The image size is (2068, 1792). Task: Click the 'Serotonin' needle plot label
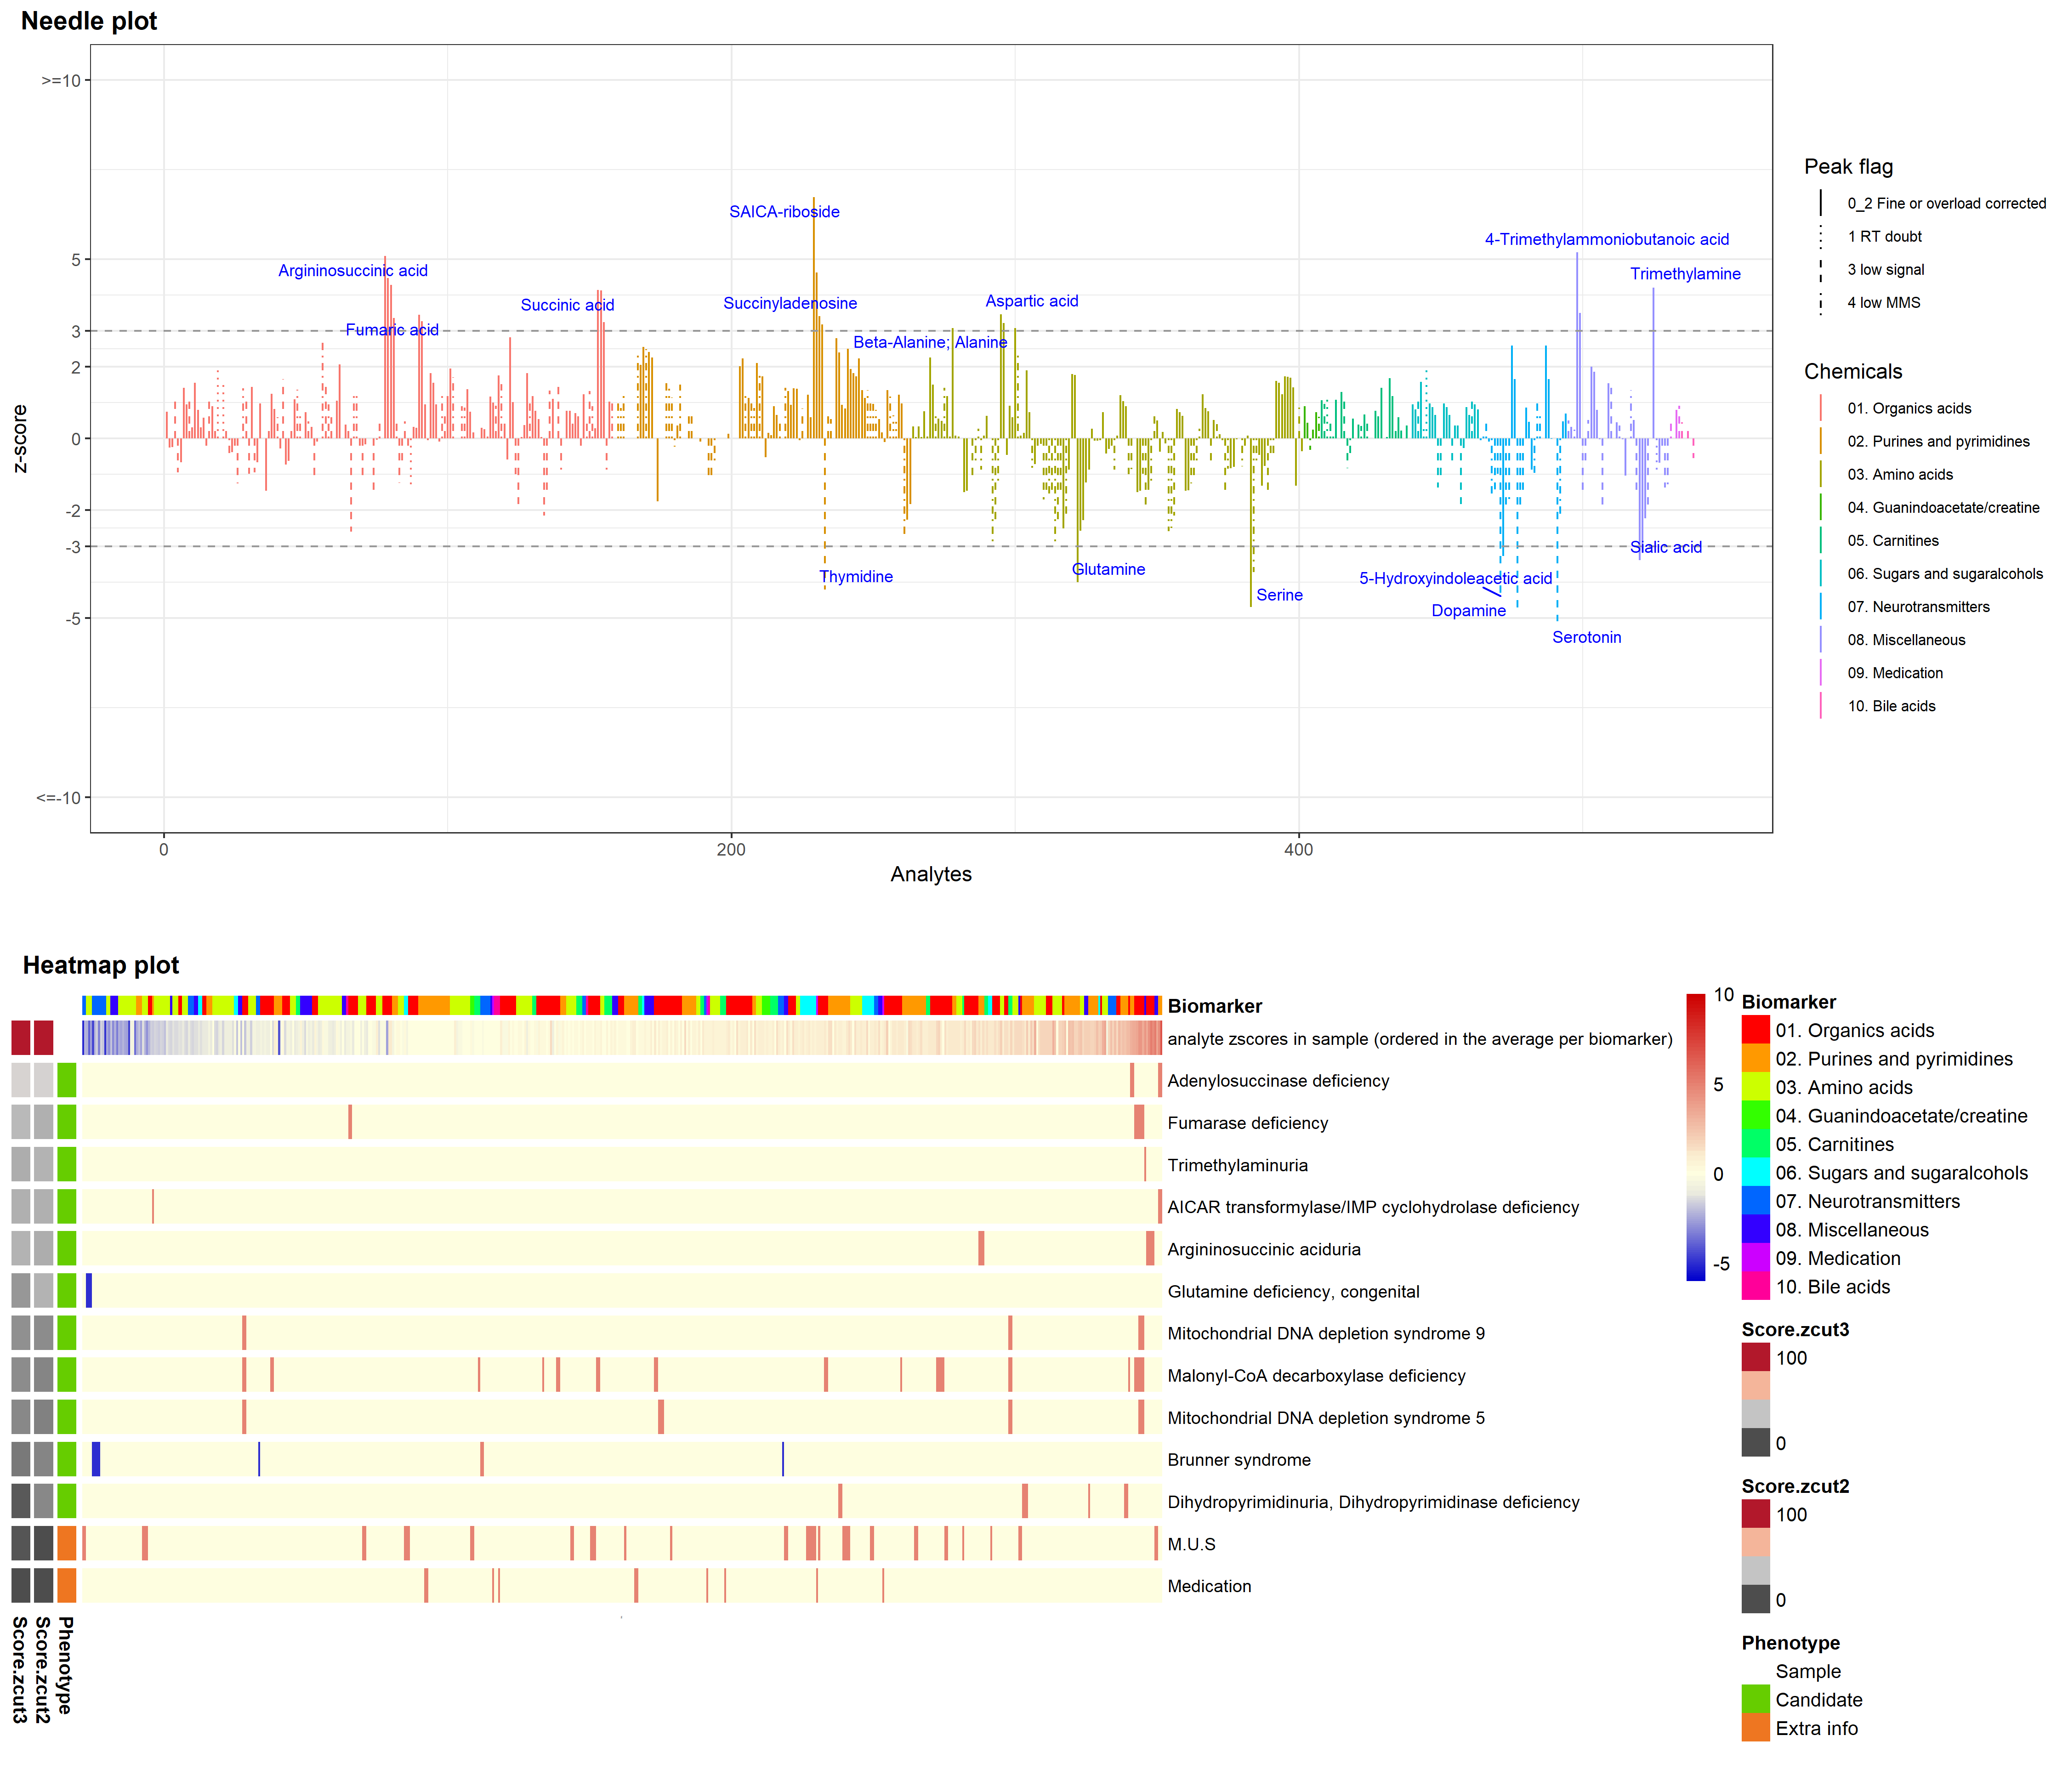point(1586,637)
